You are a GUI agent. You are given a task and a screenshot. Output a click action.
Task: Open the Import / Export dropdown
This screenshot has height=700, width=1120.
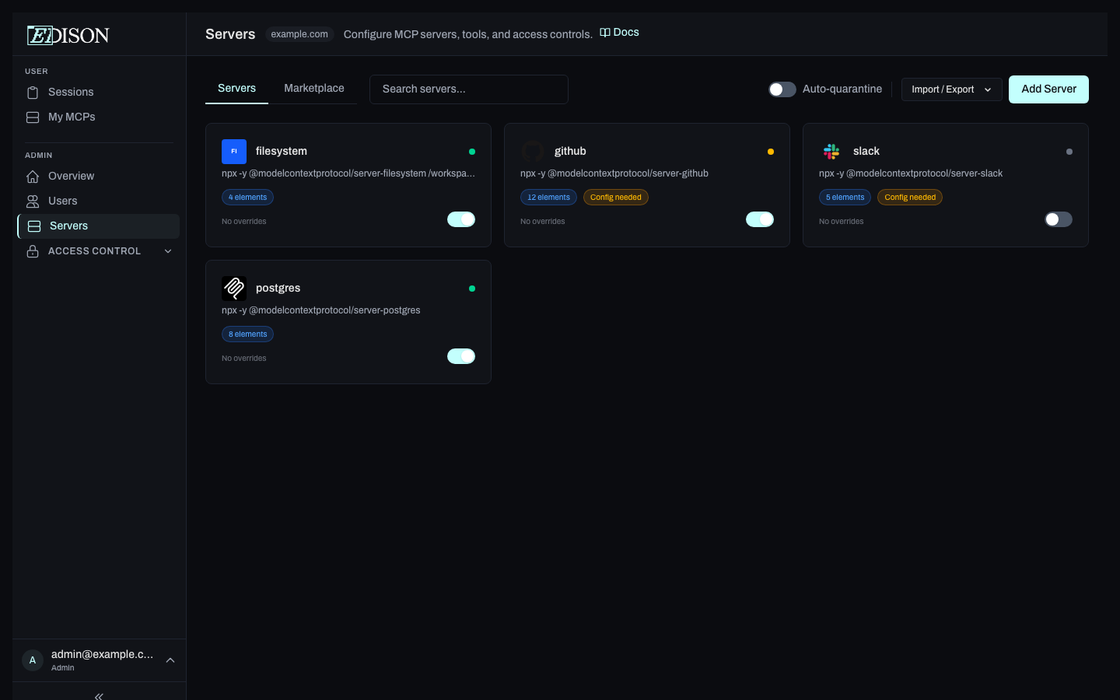click(951, 89)
